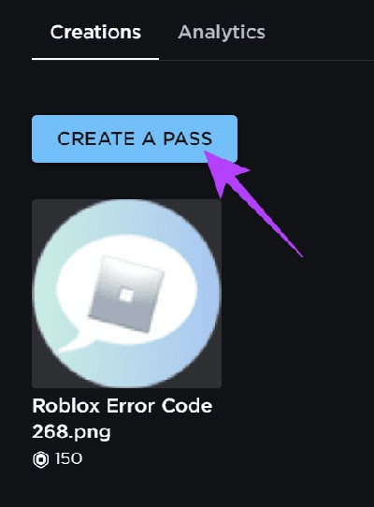Select the pass thumbnail image
374x507 pixels.
(127, 294)
